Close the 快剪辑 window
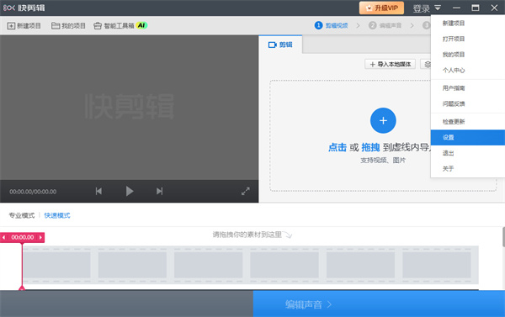 (494, 8)
